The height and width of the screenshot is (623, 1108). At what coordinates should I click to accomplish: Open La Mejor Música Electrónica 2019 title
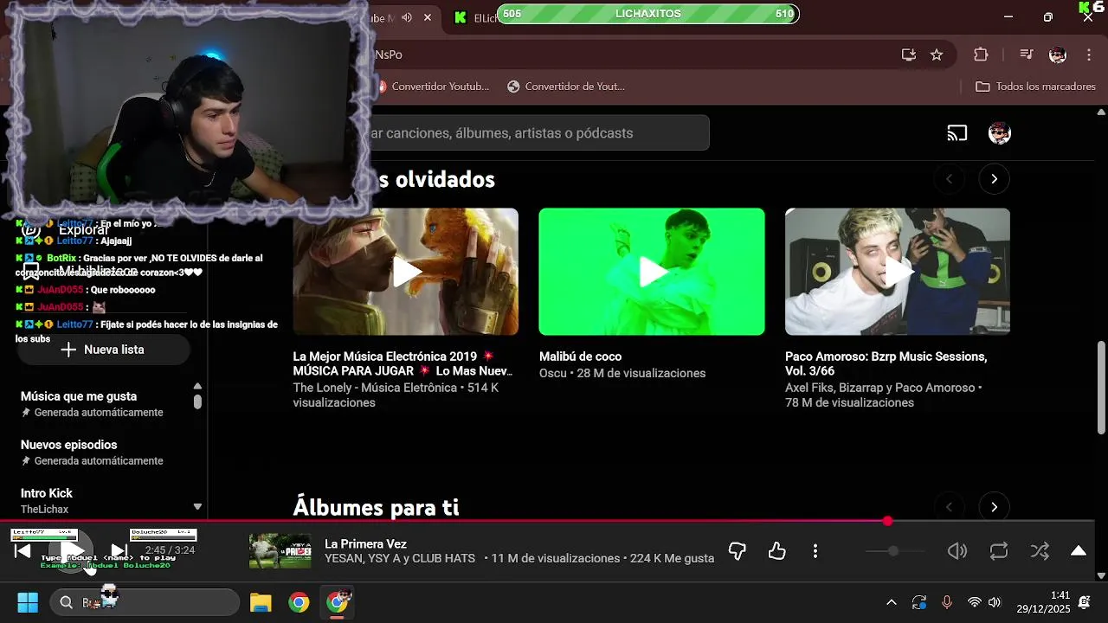pos(403,363)
